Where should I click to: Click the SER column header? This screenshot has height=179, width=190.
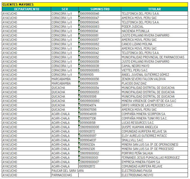[65, 9]
